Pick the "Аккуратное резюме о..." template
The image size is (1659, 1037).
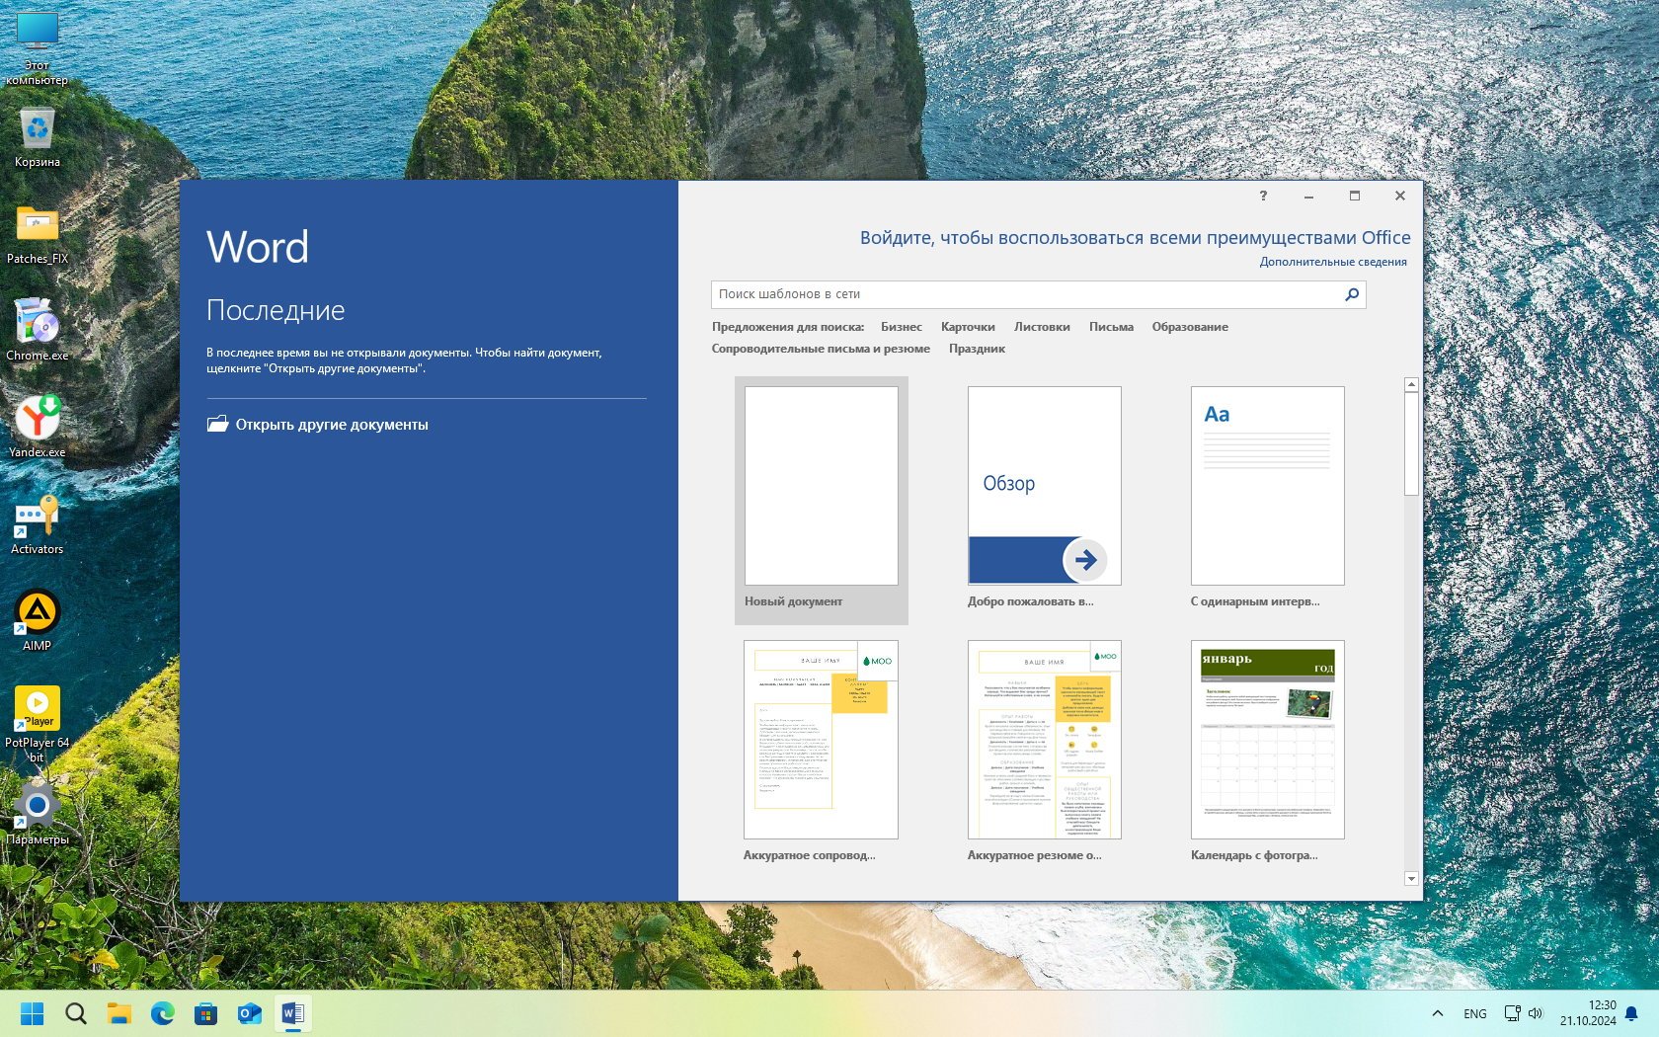(x=1044, y=753)
